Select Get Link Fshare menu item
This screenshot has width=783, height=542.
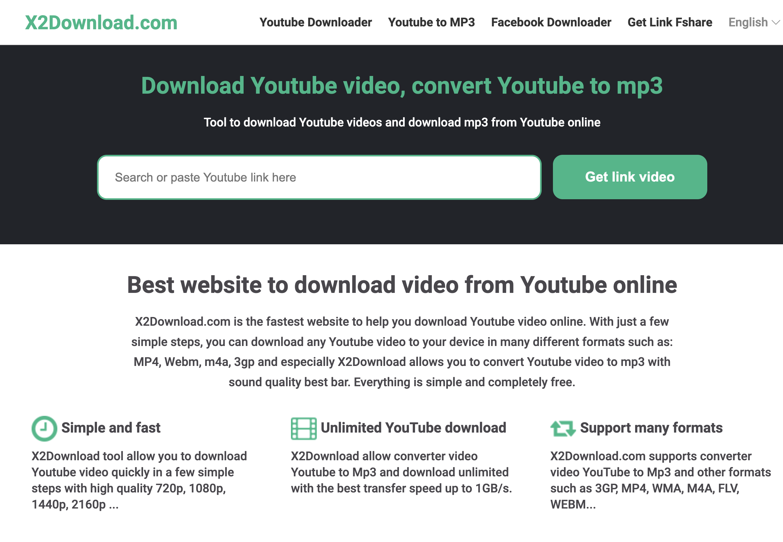[670, 23]
